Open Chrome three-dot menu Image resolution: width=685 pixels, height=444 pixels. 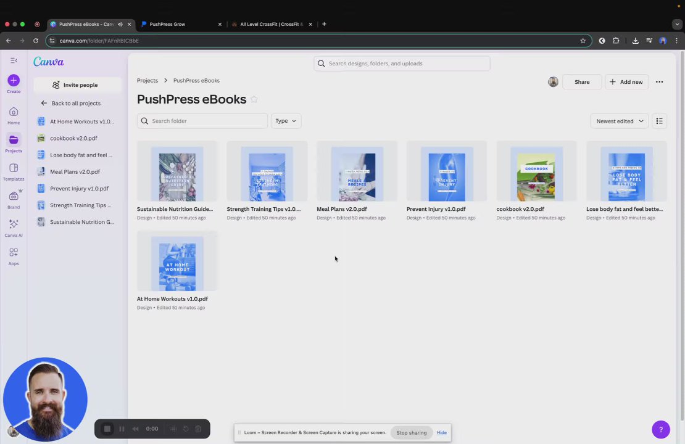pyautogui.click(x=676, y=41)
